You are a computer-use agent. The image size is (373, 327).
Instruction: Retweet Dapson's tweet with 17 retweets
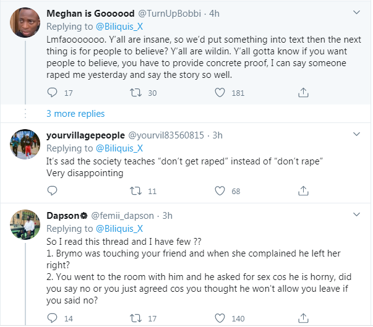(135, 318)
